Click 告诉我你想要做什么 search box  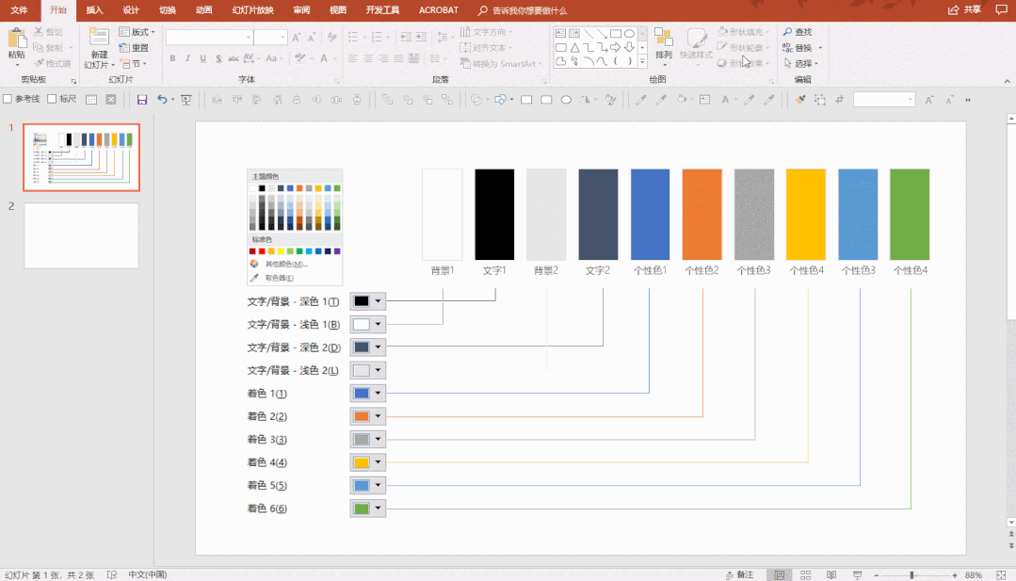click(523, 10)
